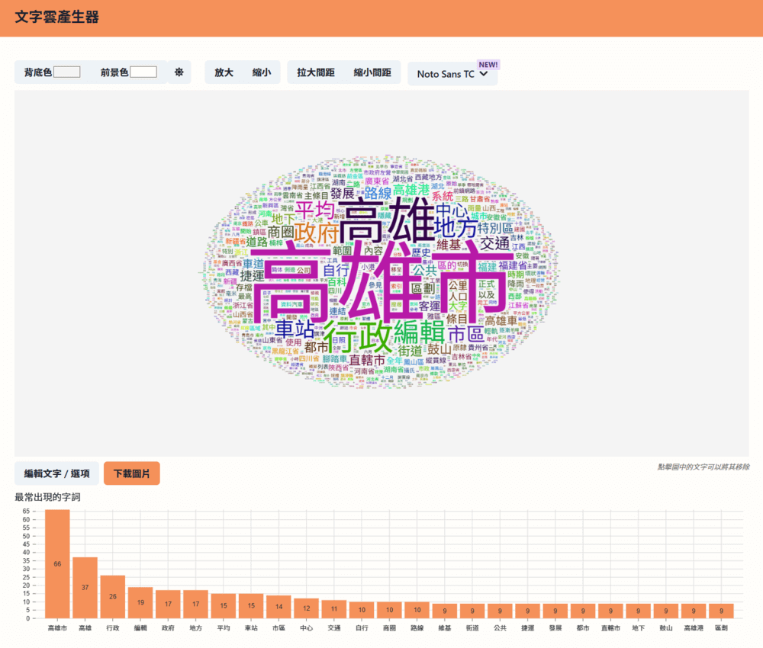
Task: Click the 下載圖片 download button
Action: coord(132,473)
